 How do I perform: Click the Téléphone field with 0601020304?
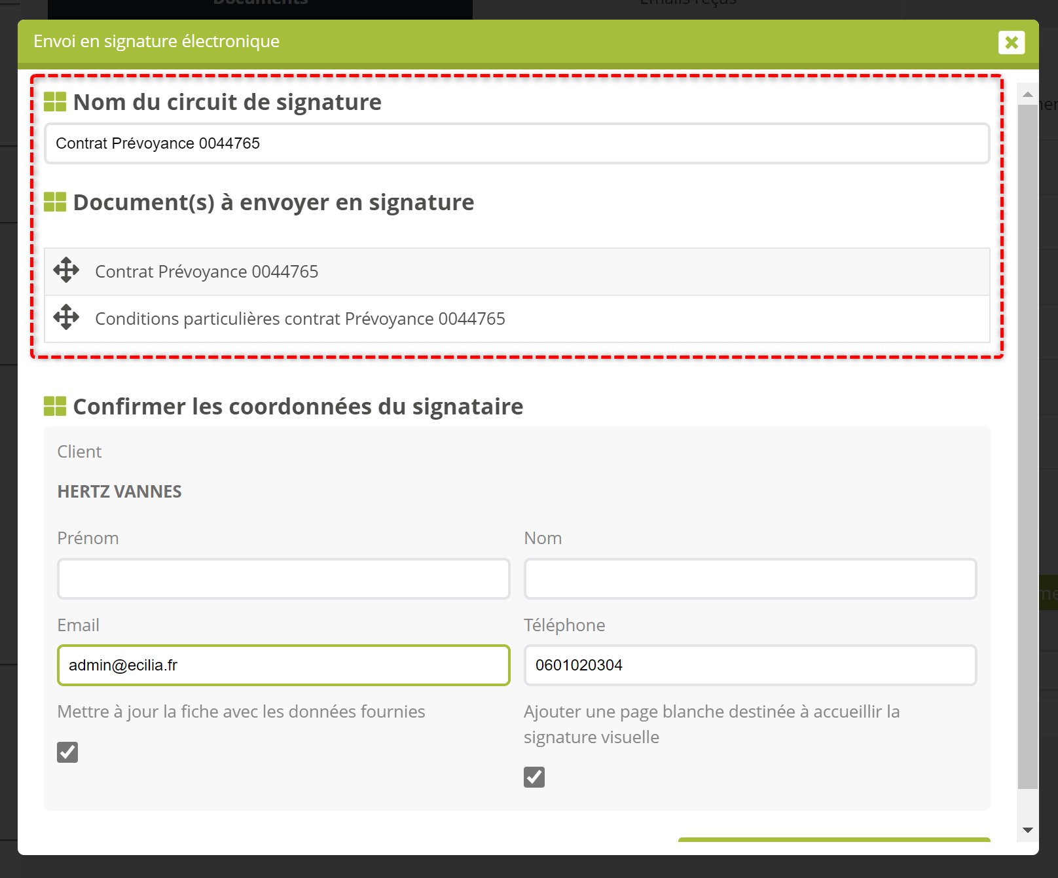750,665
